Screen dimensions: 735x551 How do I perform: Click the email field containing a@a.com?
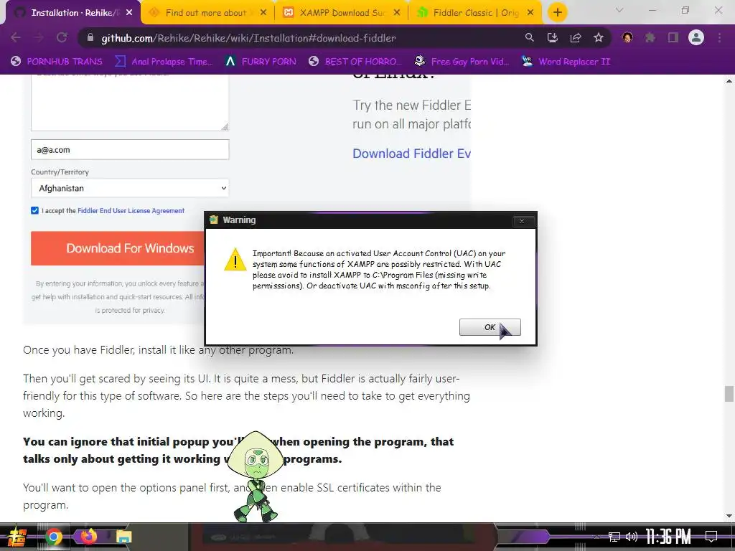[x=130, y=150]
